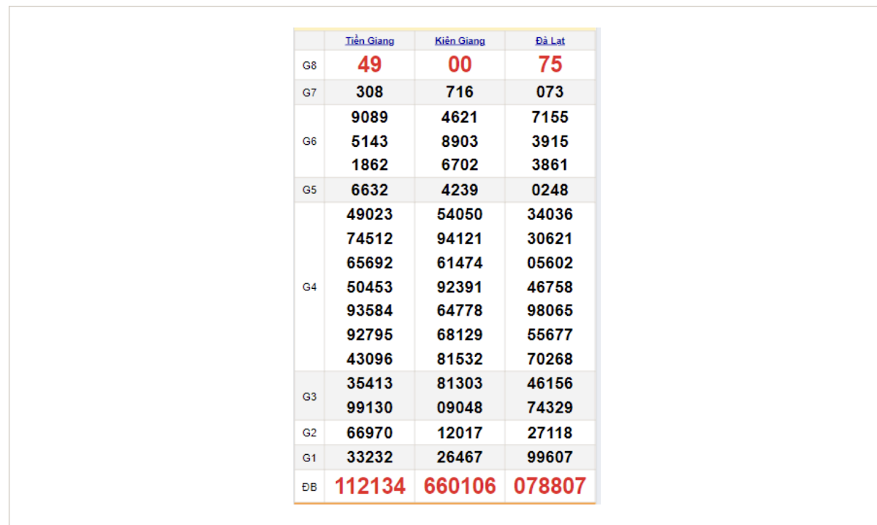Click G2 number 27118

[550, 433]
